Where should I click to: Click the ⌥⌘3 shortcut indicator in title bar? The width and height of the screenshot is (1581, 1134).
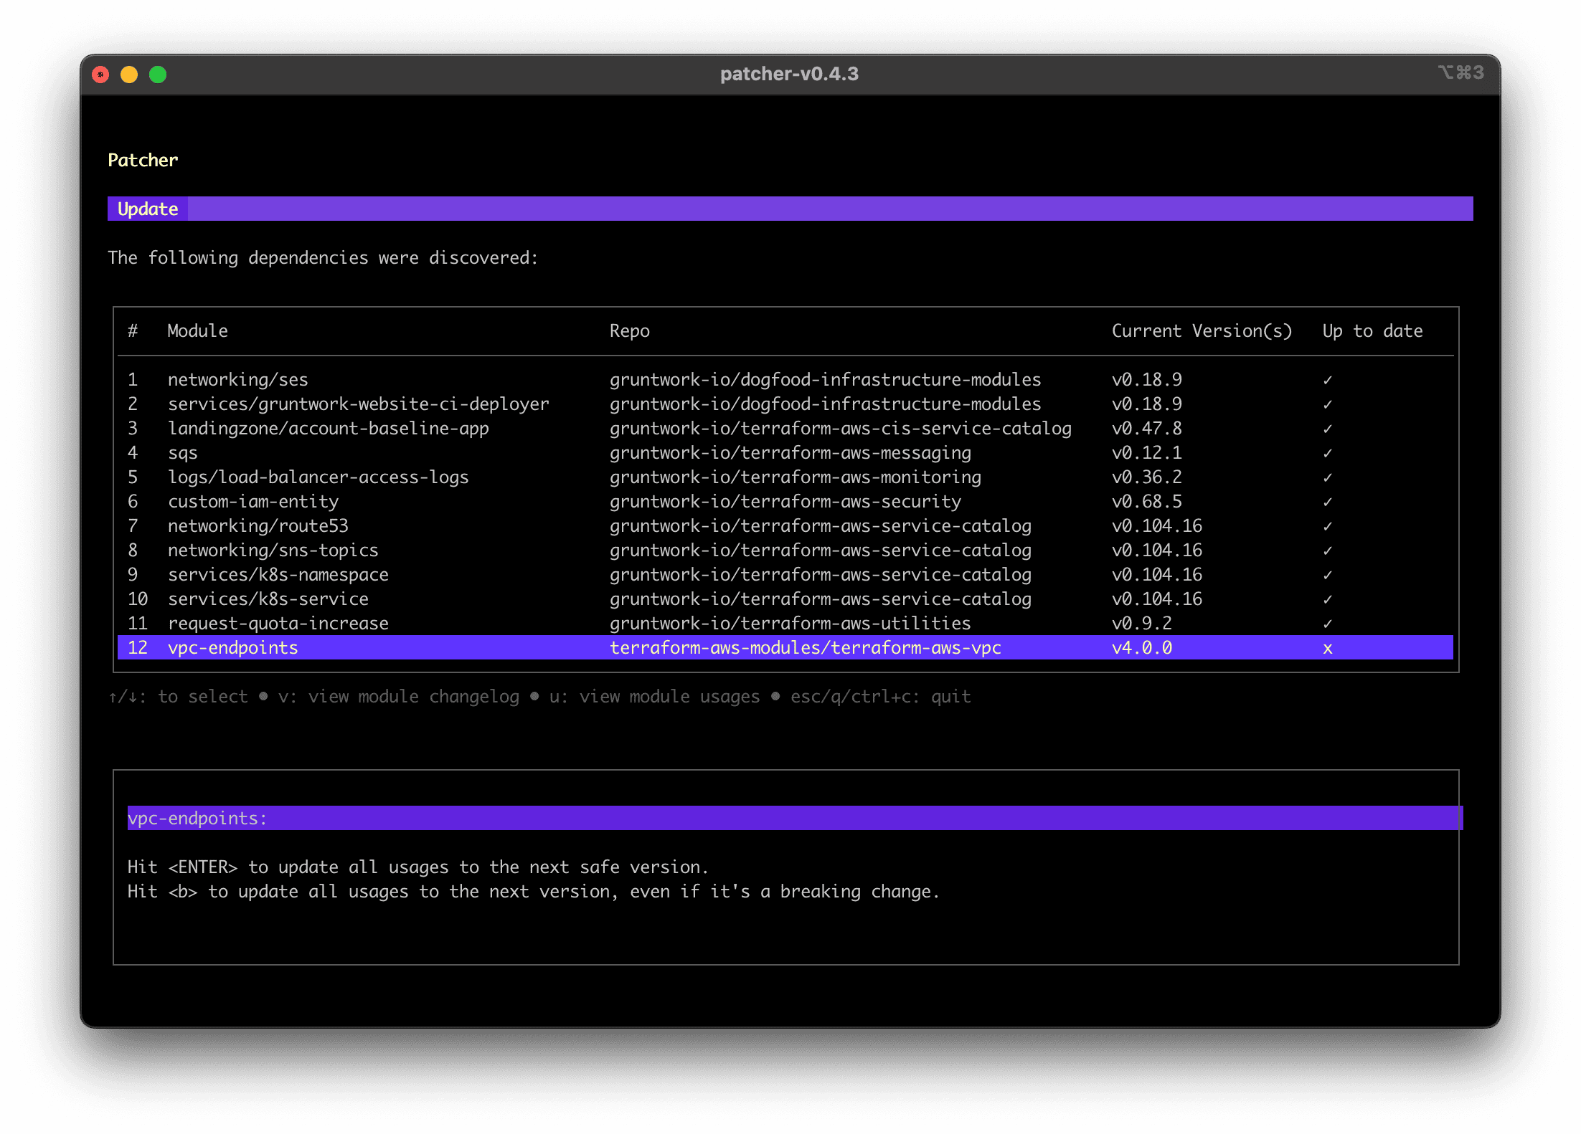tap(1460, 72)
